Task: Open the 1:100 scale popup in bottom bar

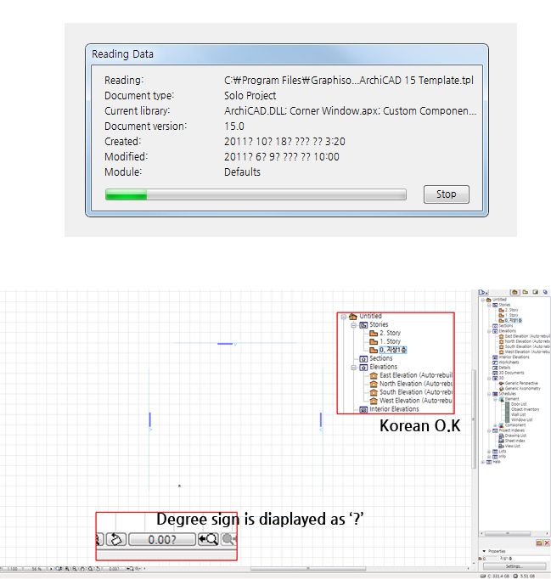Action: tap(13, 569)
